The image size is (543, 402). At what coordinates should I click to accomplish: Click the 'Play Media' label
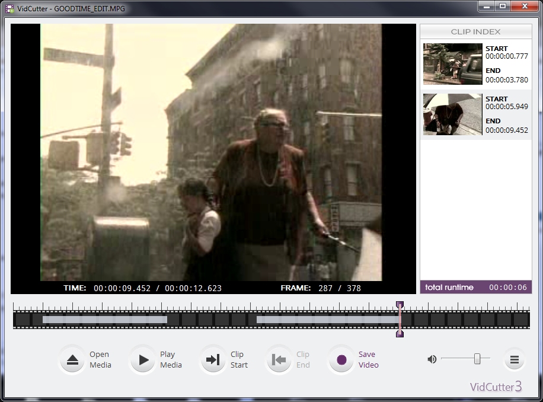click(171, 359)
